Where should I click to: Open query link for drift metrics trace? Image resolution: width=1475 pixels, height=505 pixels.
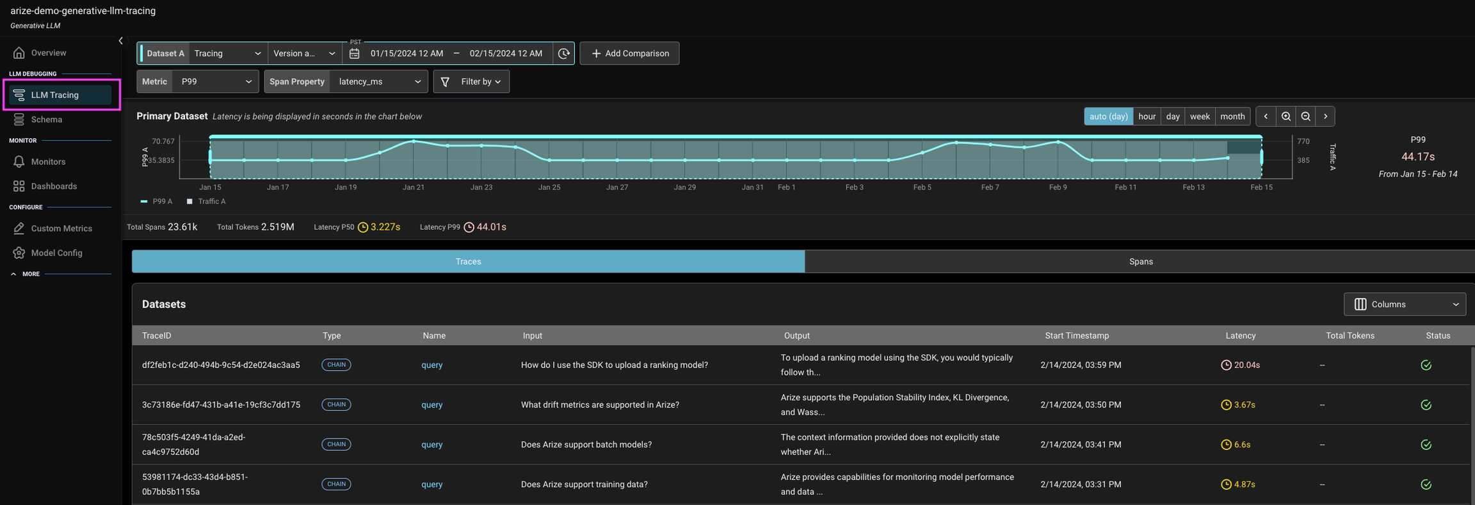click(431, 405)
